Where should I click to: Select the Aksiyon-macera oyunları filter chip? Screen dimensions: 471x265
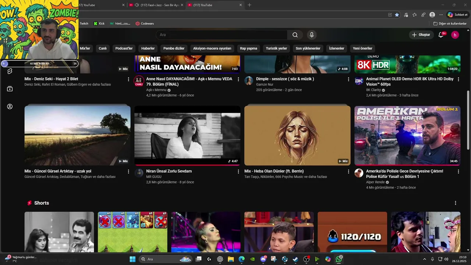pyautogui.click(x=212, y=48)
